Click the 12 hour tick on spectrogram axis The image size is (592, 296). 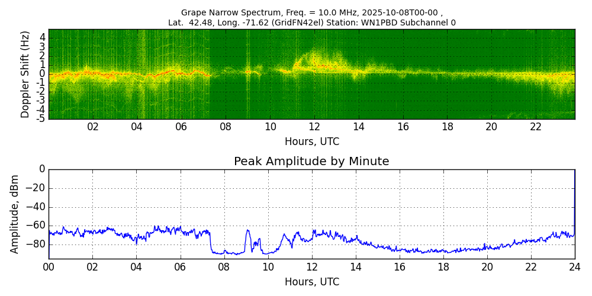pyautogui.click(x=314, y=127)
